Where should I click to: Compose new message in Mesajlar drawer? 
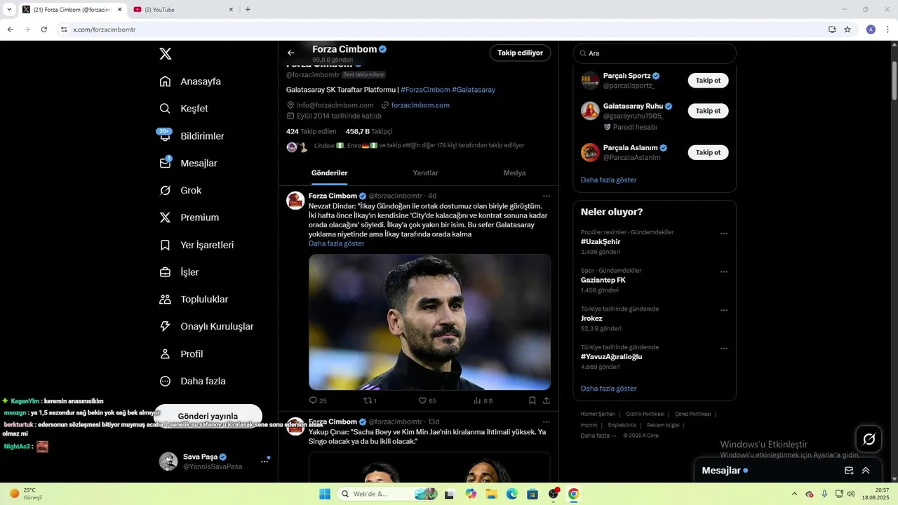pyautogui.click(x=849, y=471)
